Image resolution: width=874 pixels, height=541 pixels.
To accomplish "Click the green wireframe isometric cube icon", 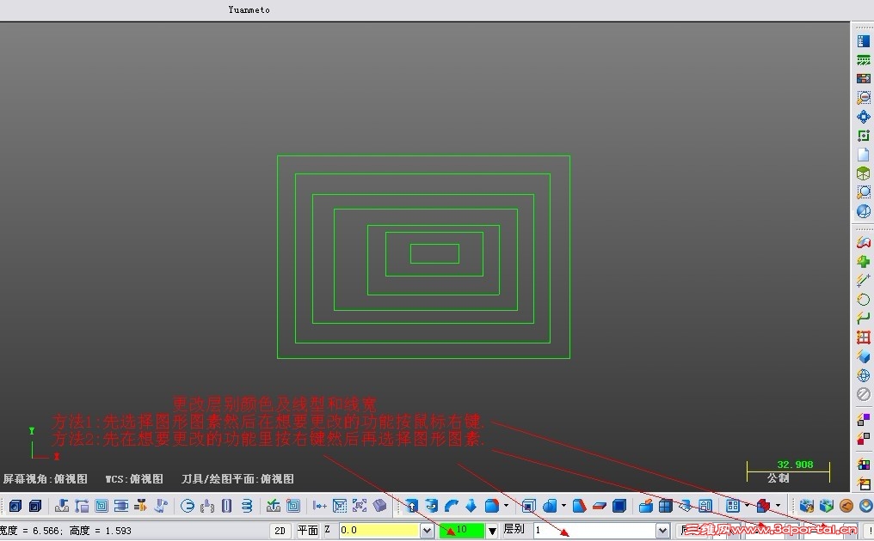I will 864,173.
